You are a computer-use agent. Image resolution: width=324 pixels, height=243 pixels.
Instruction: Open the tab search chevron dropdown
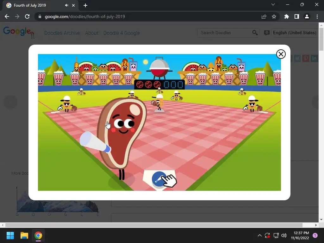273,4
